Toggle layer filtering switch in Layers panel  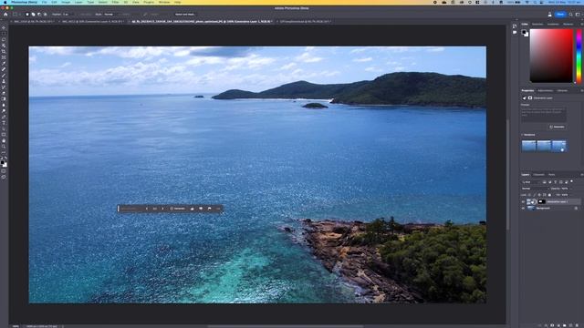[572, 182]
